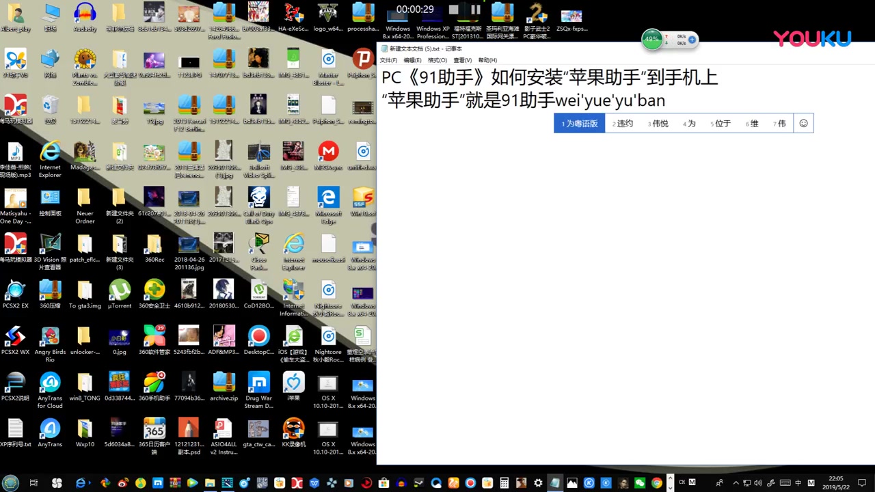The height and width of the screenshot is (492, 875).
Task: Open the 格式(O) menu in Notepad
Action: tap(437, 60)
